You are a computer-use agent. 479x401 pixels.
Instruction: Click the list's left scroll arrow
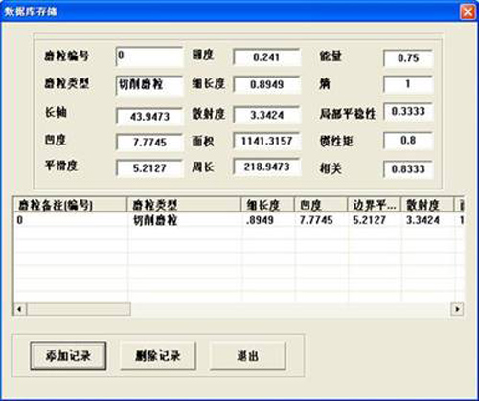coord(20,309)
